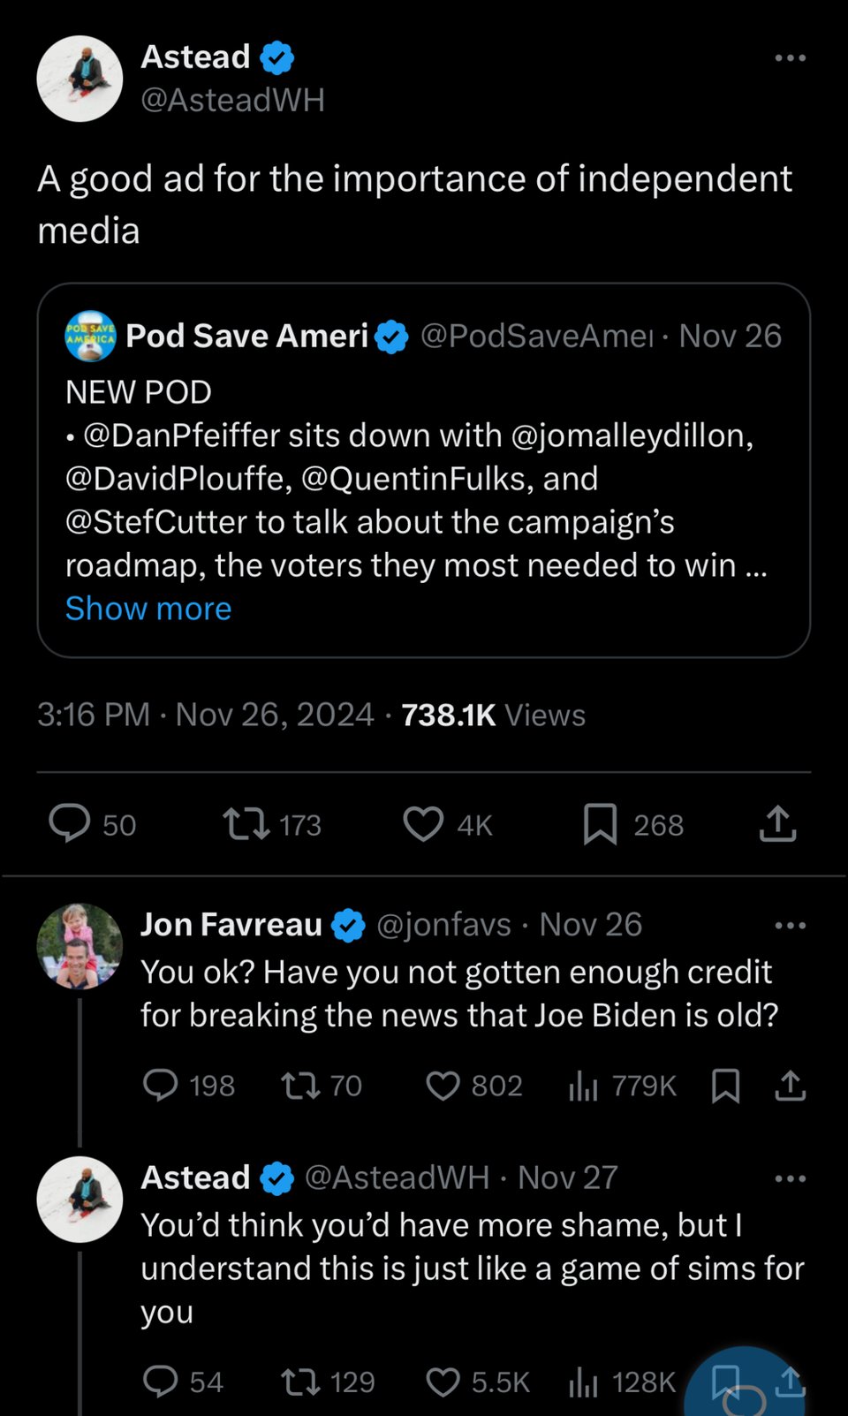Screen dimensions: 848x1416
Task: Open Astead's profile picture at top
Action: point(79,79)
